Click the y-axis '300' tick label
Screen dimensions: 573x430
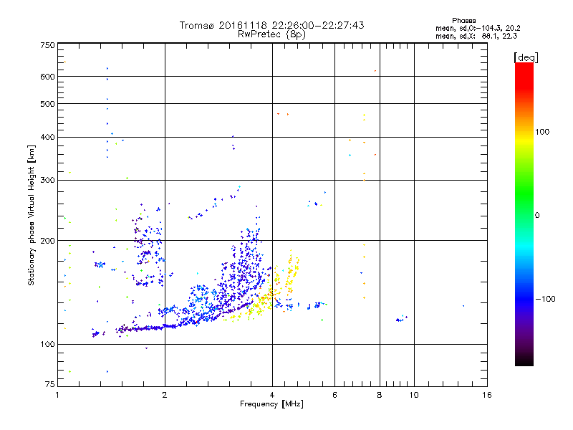47,181
